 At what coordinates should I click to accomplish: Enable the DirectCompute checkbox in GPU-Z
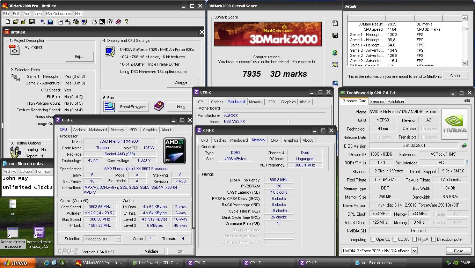[433, 239]
